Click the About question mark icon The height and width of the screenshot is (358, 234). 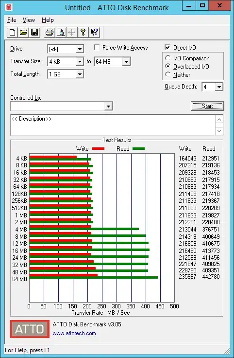click(83, 33)
